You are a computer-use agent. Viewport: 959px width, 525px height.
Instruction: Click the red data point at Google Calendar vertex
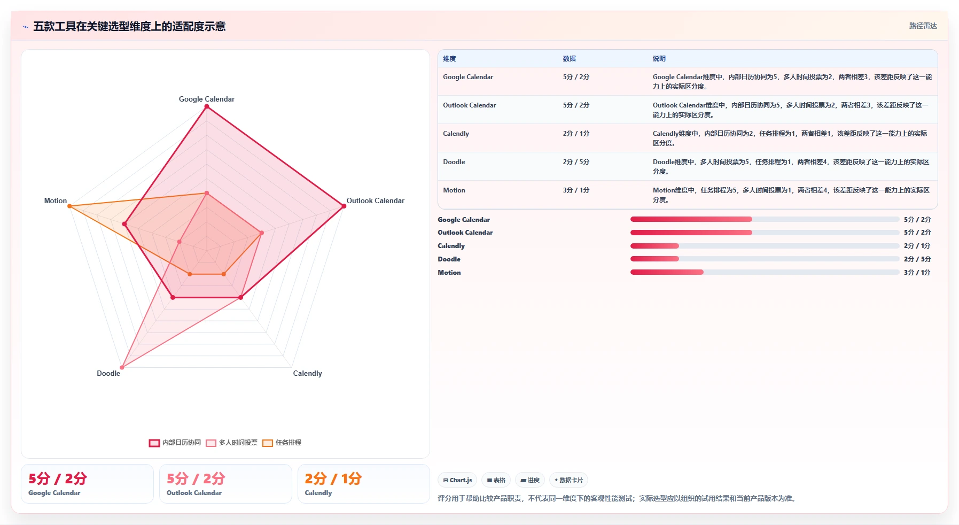(207, 106)
